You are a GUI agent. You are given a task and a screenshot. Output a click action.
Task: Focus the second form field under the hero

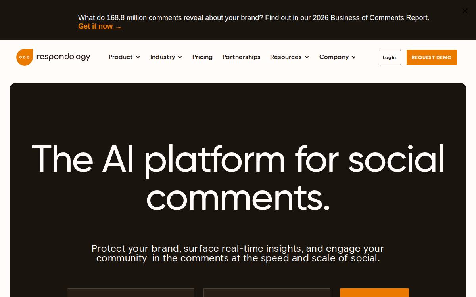[267, 293]
